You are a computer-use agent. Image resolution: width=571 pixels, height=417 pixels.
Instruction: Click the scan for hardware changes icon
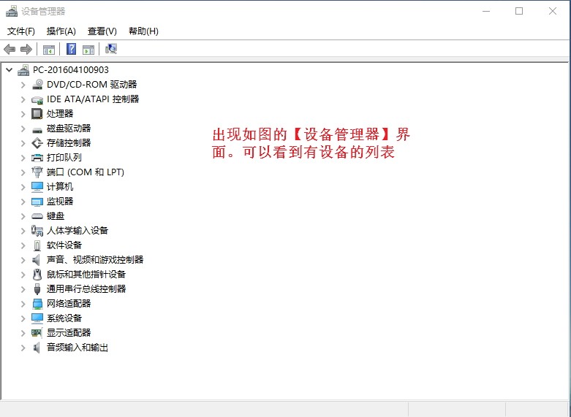point(111,49)
